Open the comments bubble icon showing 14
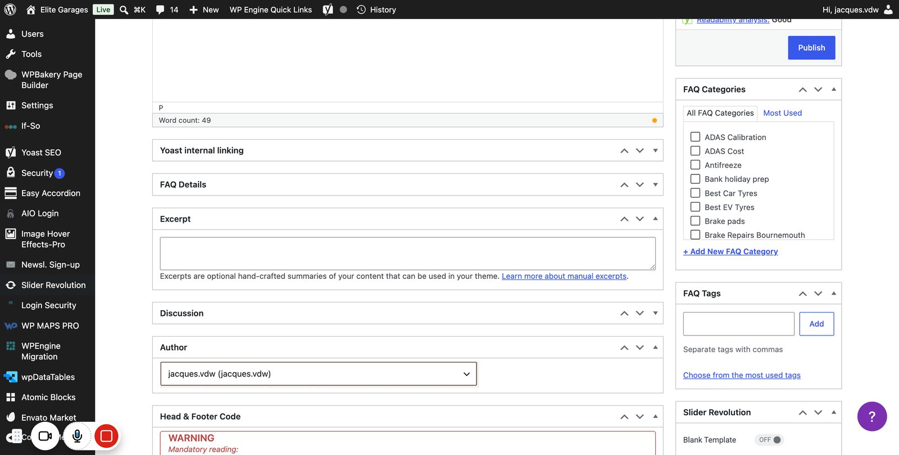 160,10
